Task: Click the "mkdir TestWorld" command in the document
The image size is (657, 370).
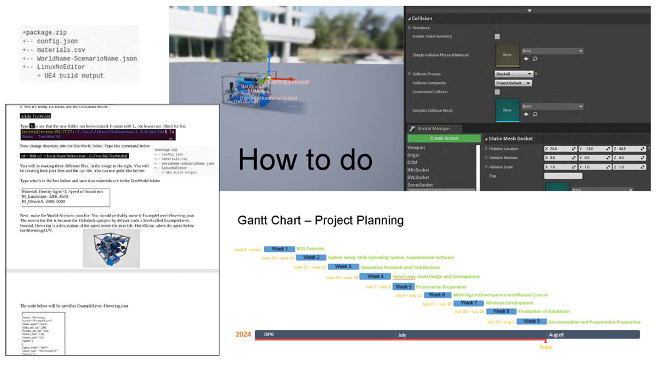Action: click(35, 116)
